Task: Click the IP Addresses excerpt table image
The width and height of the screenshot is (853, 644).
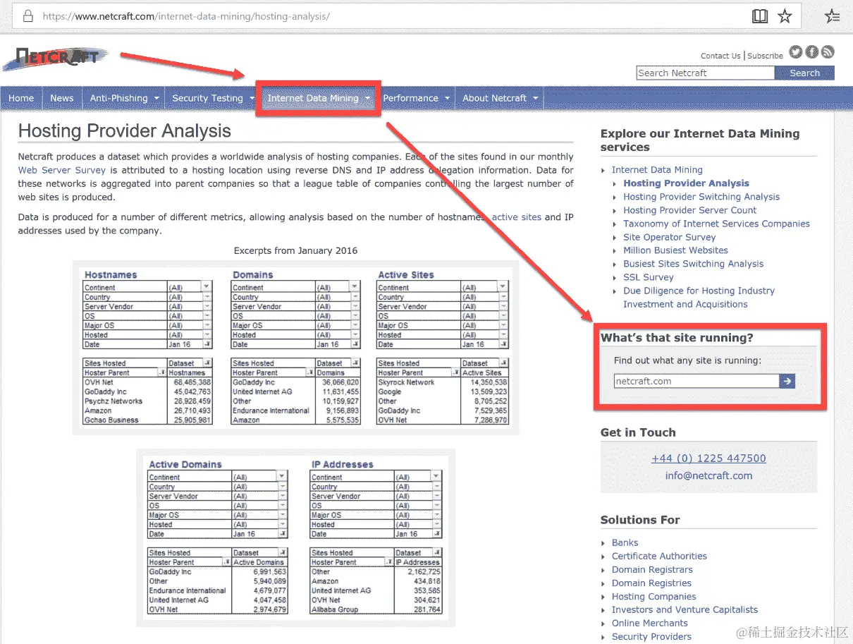Action: pos(376,536)
